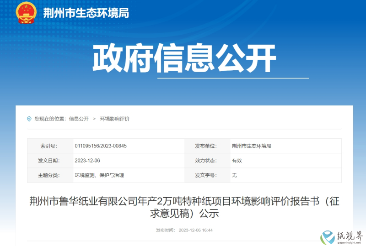Click the article title about 鲁华纸业
This screenshot has height=246, width=366.
[x=184, y=207]
